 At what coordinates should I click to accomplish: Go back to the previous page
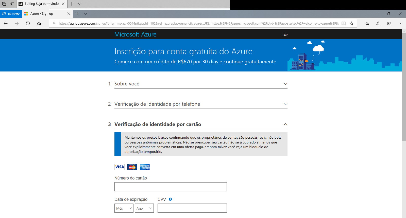pyautogui.click(x=6, y=23)
